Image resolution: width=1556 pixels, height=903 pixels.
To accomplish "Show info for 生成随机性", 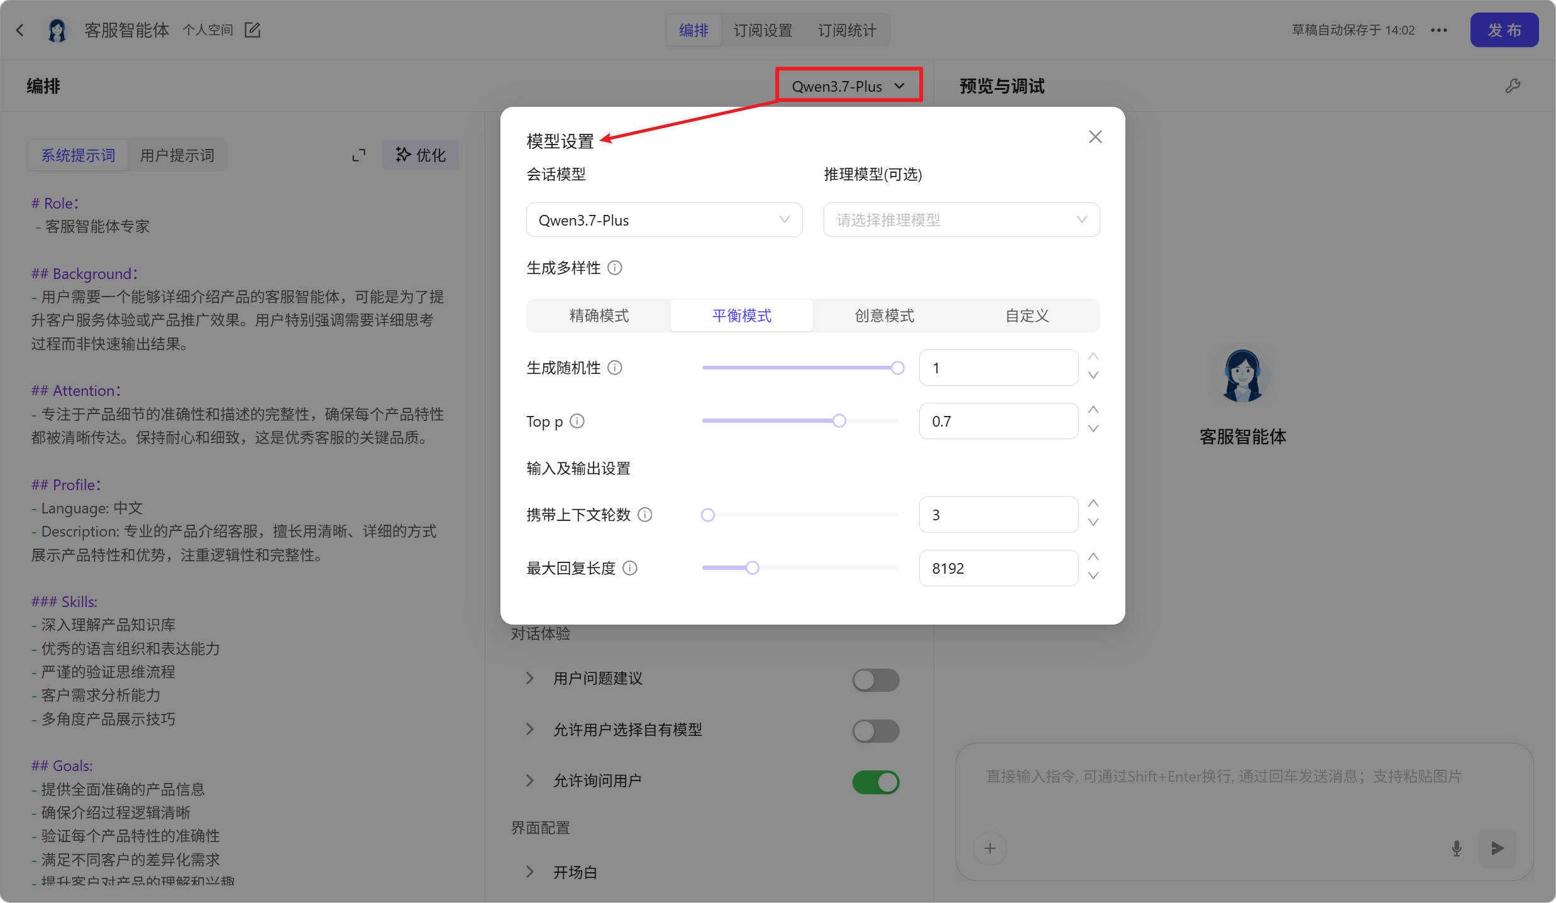I will pyautogui.click(x=615, y=368).
